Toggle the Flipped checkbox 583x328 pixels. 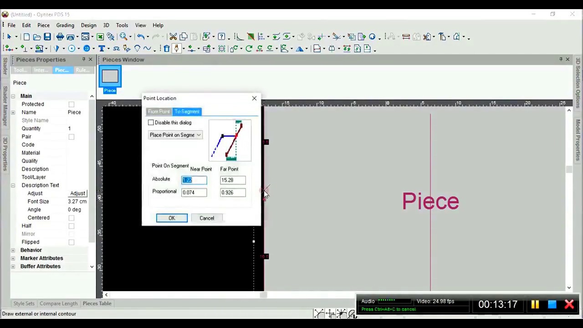[71, 242]
